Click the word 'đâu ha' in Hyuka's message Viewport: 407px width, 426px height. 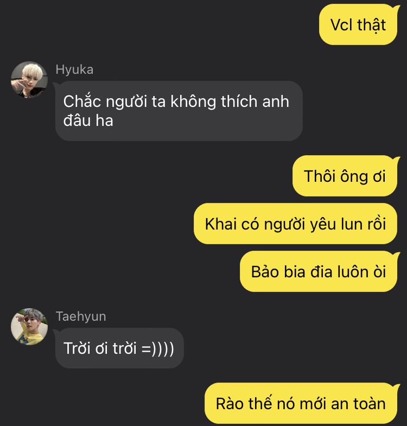(88, 120)
